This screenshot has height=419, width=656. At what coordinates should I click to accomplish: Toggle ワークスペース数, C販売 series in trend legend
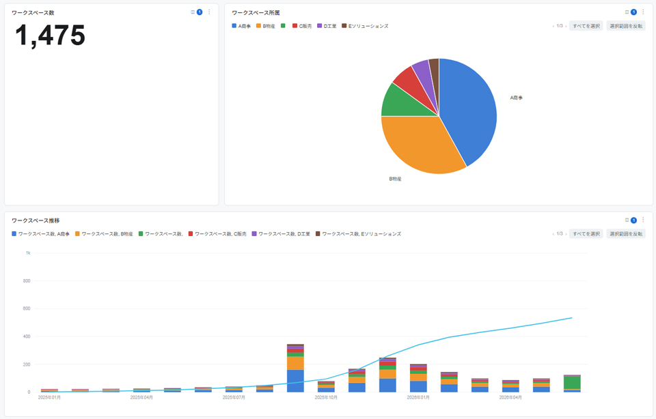coord(217,234)
